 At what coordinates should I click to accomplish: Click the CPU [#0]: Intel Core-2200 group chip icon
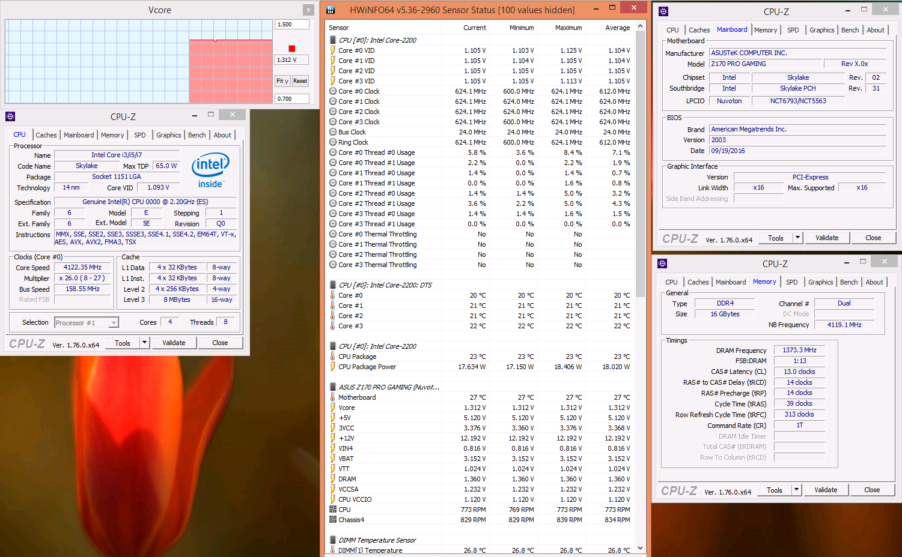[333, 40]
